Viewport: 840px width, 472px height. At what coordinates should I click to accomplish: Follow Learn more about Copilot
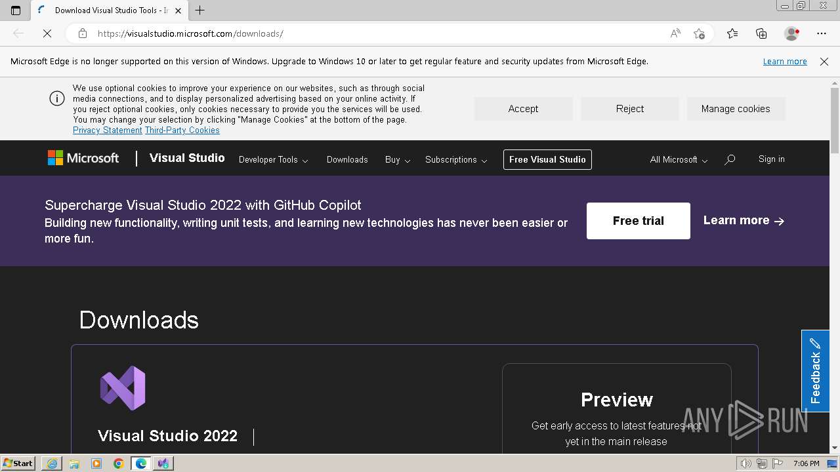coord(744,221)
